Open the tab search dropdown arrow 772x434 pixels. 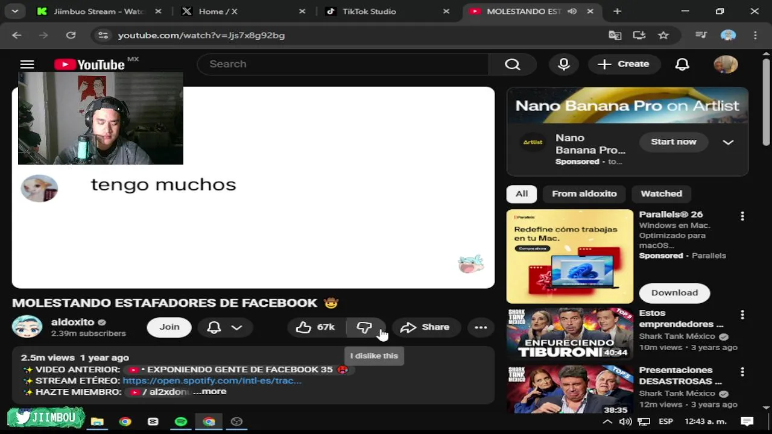14,11
